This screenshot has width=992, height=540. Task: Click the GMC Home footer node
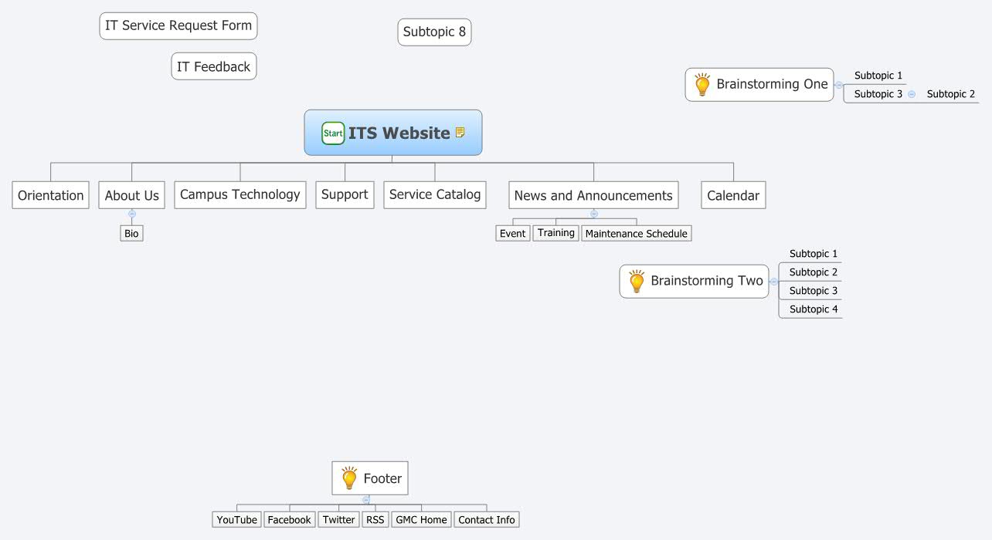tap(421, 519)
